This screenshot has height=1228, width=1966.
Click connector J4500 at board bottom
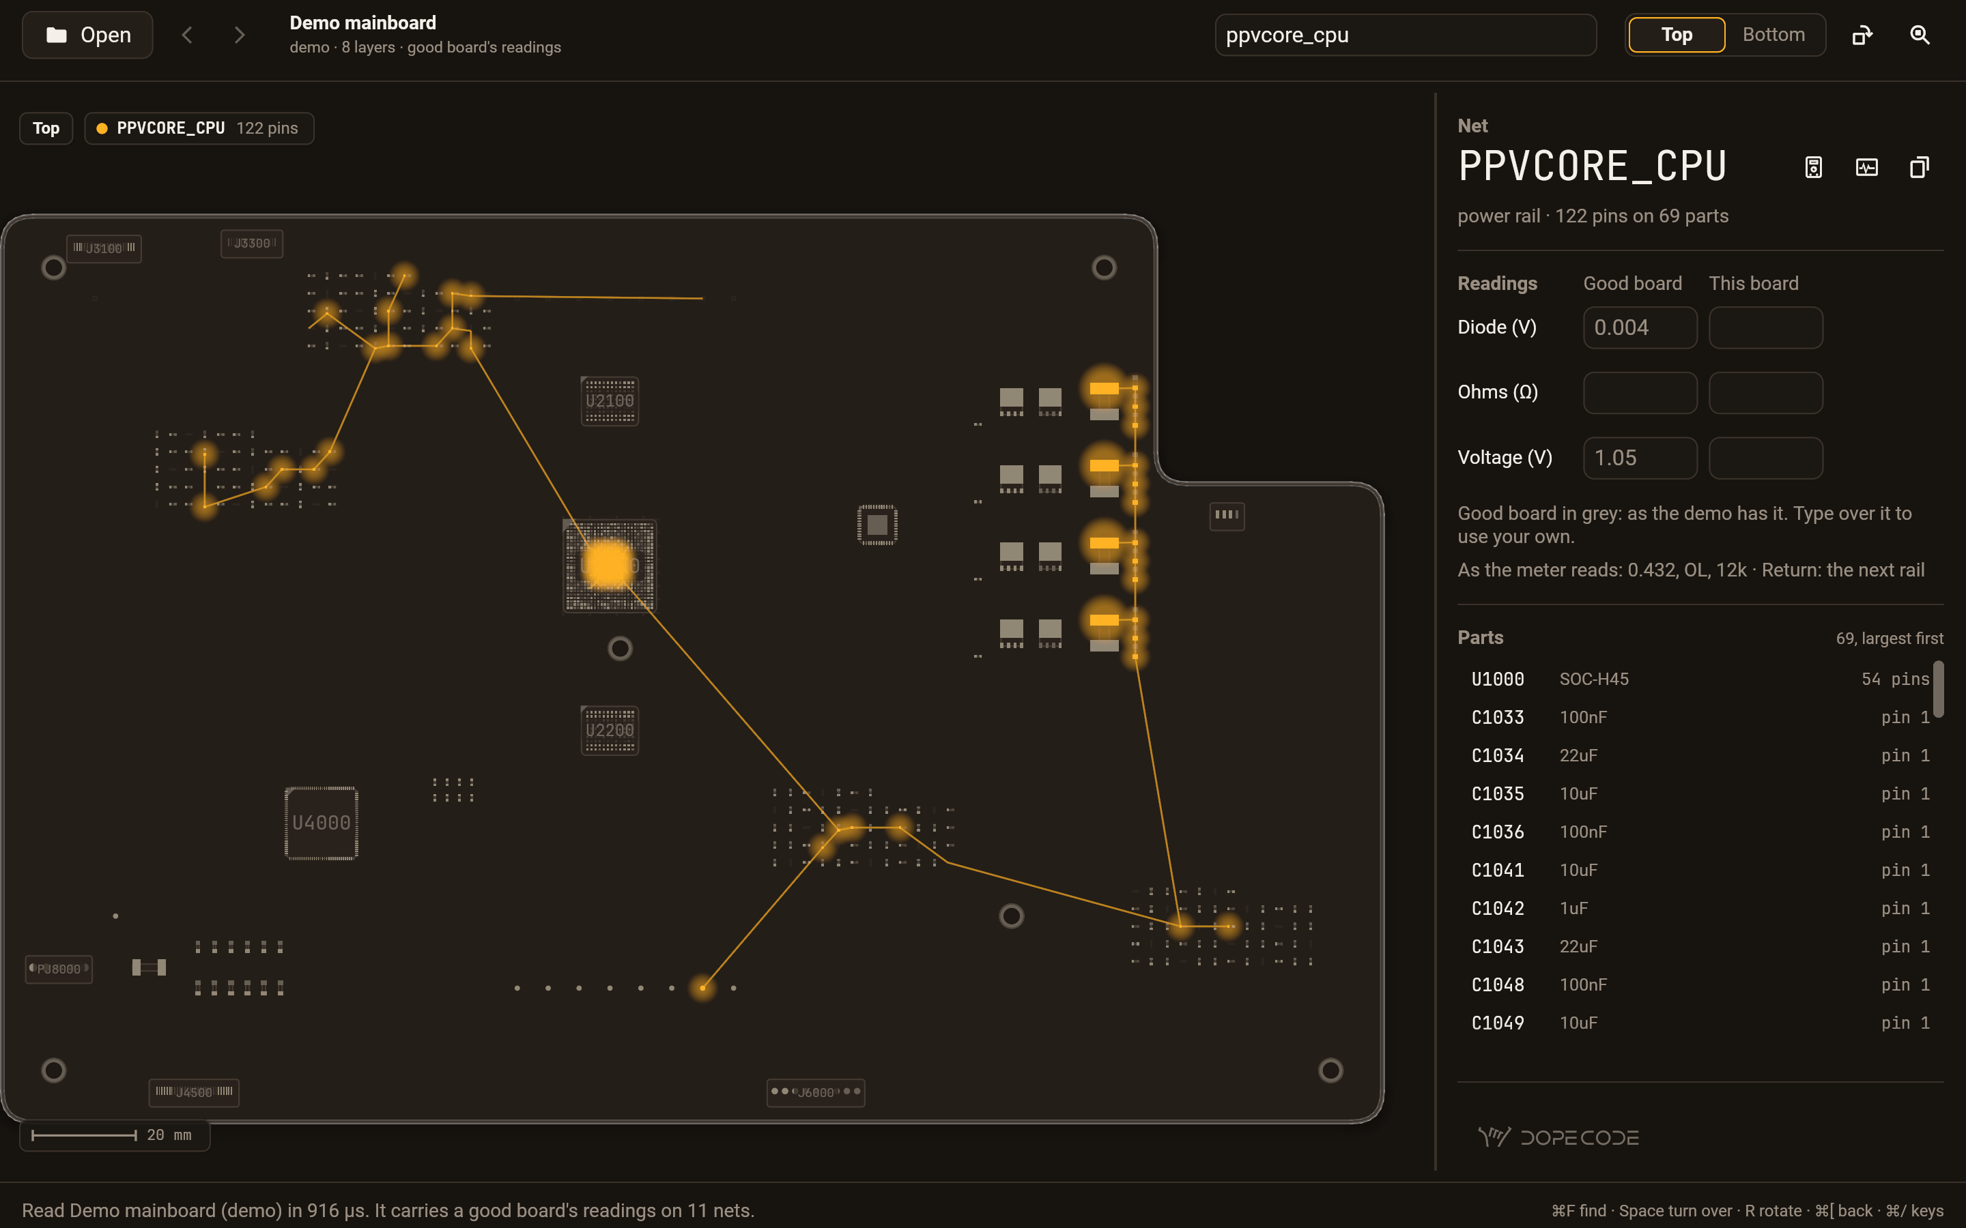[194, 1092]
